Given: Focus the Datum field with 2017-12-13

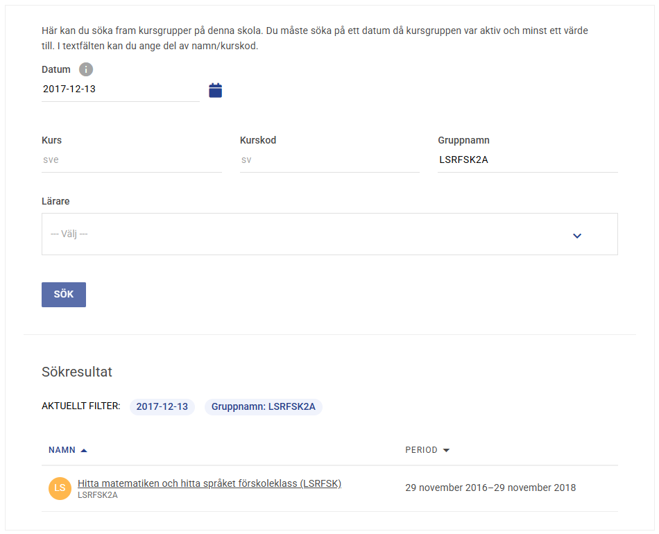Looking at the screenshot, I should coord(121,89).
